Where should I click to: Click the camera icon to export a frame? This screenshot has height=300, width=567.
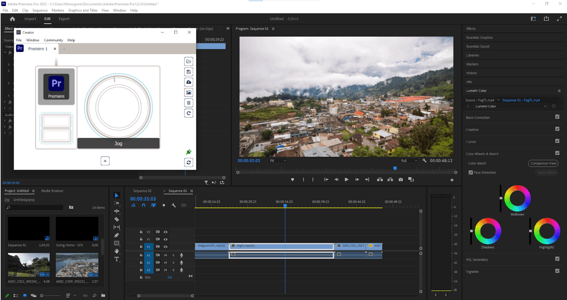click(x=401, y=180)
